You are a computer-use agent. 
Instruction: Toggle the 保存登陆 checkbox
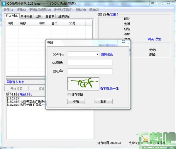(69, 95)
